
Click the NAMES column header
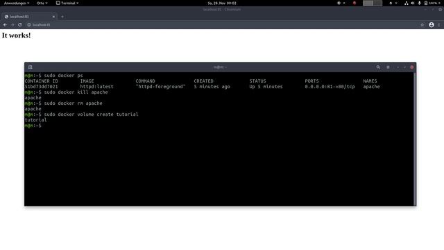(x=370, y=81)
